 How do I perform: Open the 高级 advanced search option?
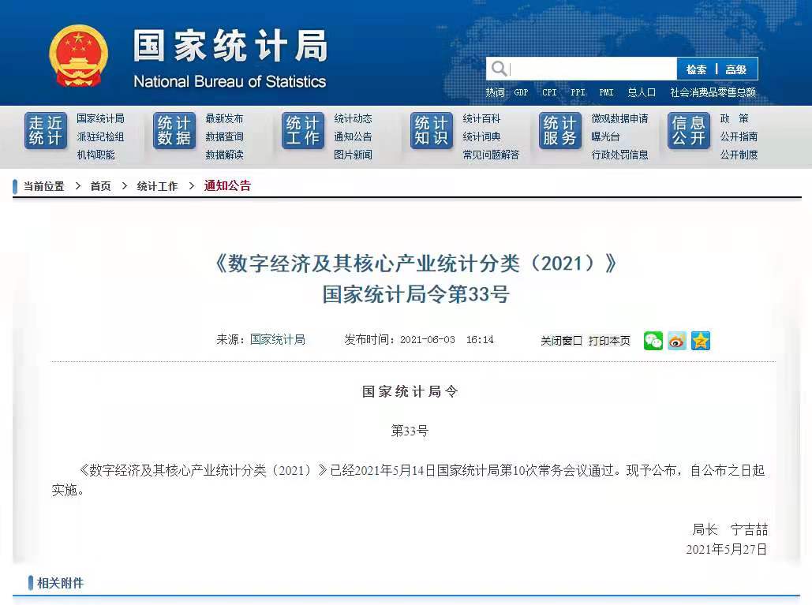coord(736,69)
